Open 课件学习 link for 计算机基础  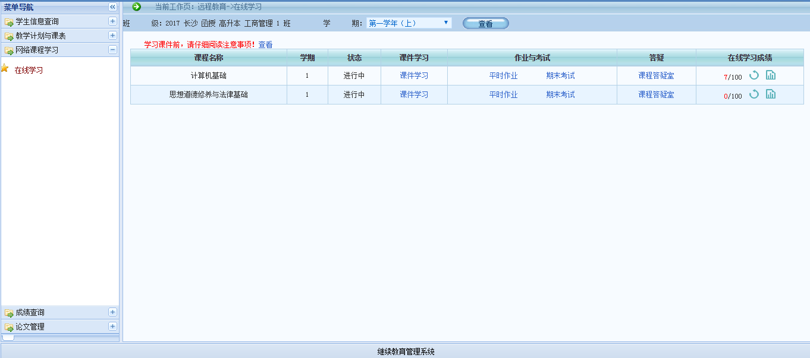[414, 76]
